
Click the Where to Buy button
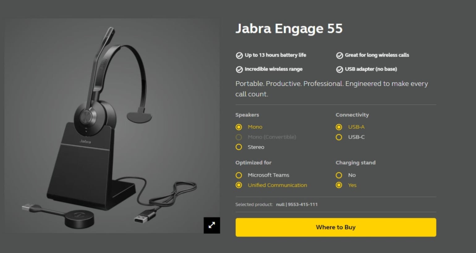pyautogui.click(x=336, y=227)
